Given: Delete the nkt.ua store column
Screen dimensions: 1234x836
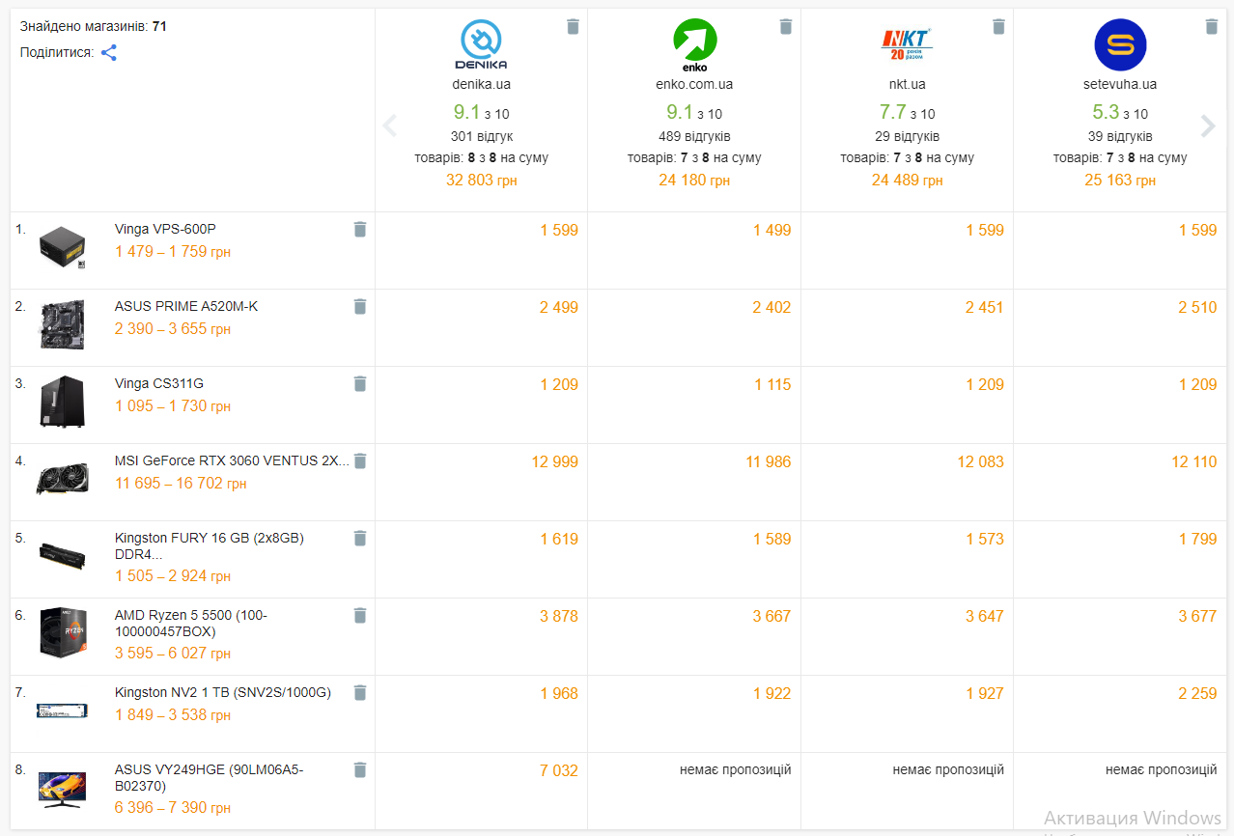Looking at the screenshot, I should (x=998, y=27).
